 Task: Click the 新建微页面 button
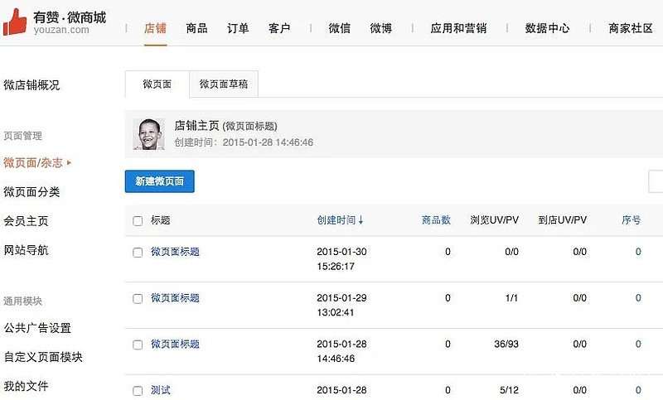click(x=159, y=181)
